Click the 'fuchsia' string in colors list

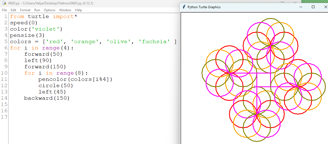[154, 42]
